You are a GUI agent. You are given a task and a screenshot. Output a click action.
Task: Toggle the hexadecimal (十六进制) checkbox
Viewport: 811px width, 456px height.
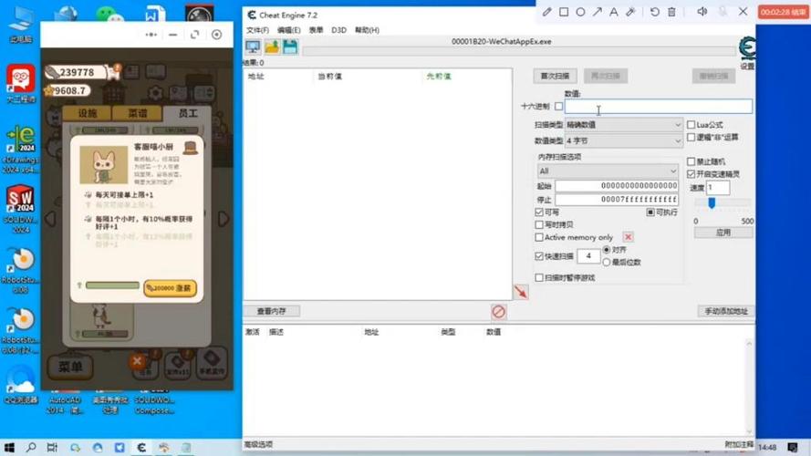coord(558,107)
